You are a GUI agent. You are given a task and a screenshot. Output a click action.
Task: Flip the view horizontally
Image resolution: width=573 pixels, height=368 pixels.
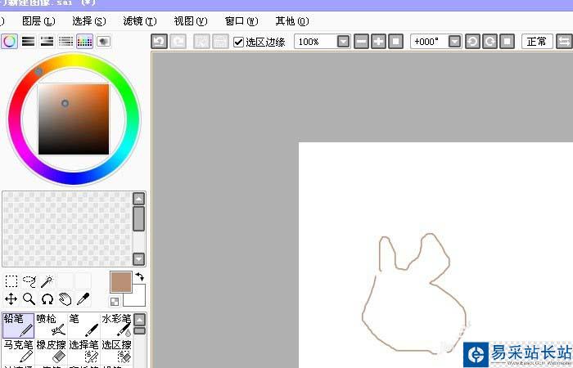click(564, 42)
